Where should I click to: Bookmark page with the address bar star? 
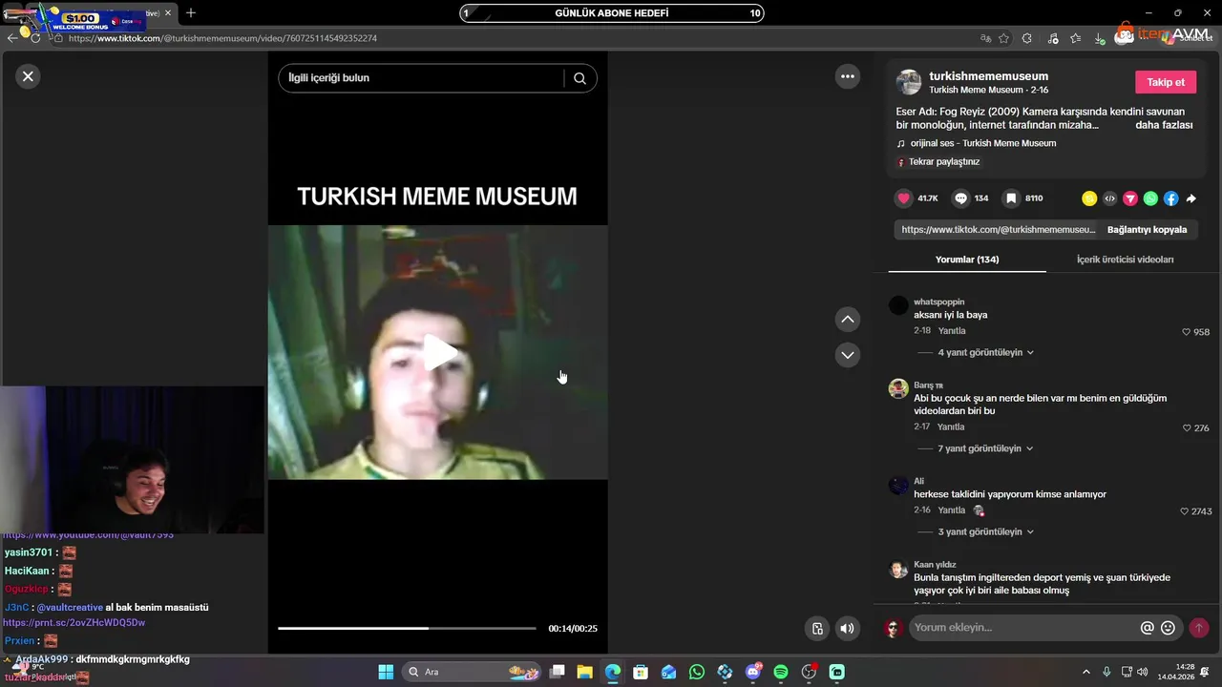[1003, 38]
